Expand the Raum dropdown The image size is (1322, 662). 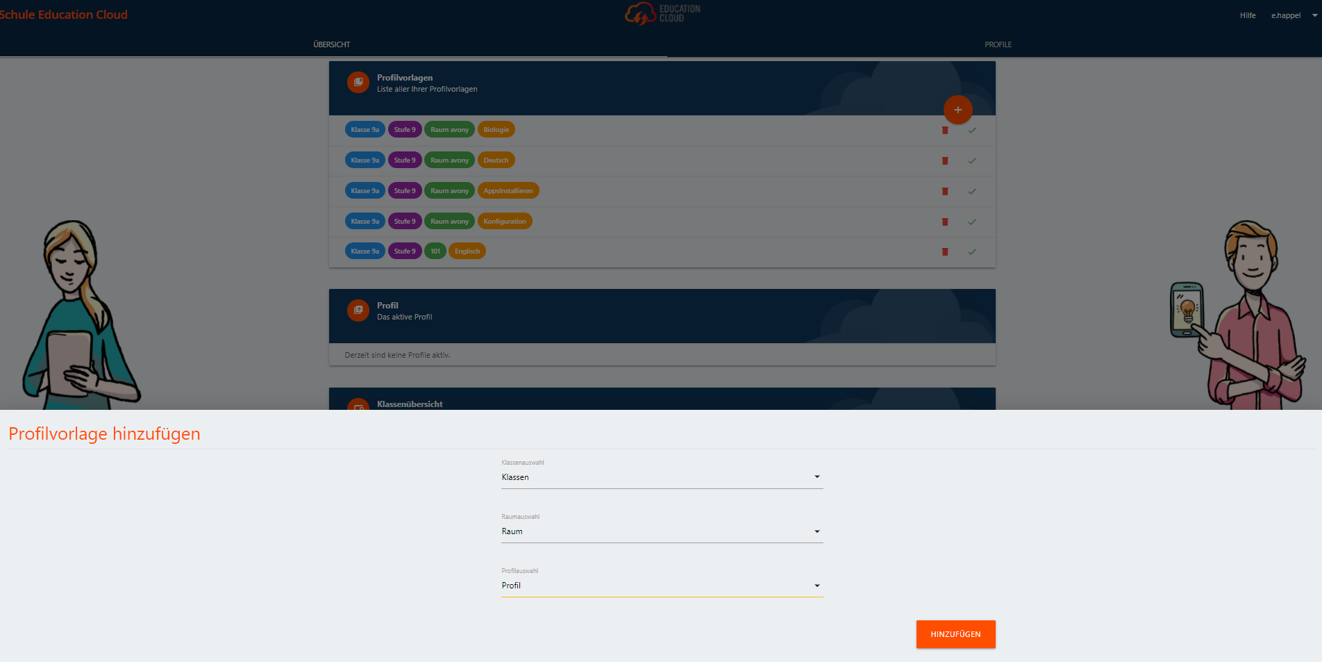click(662, 531)
